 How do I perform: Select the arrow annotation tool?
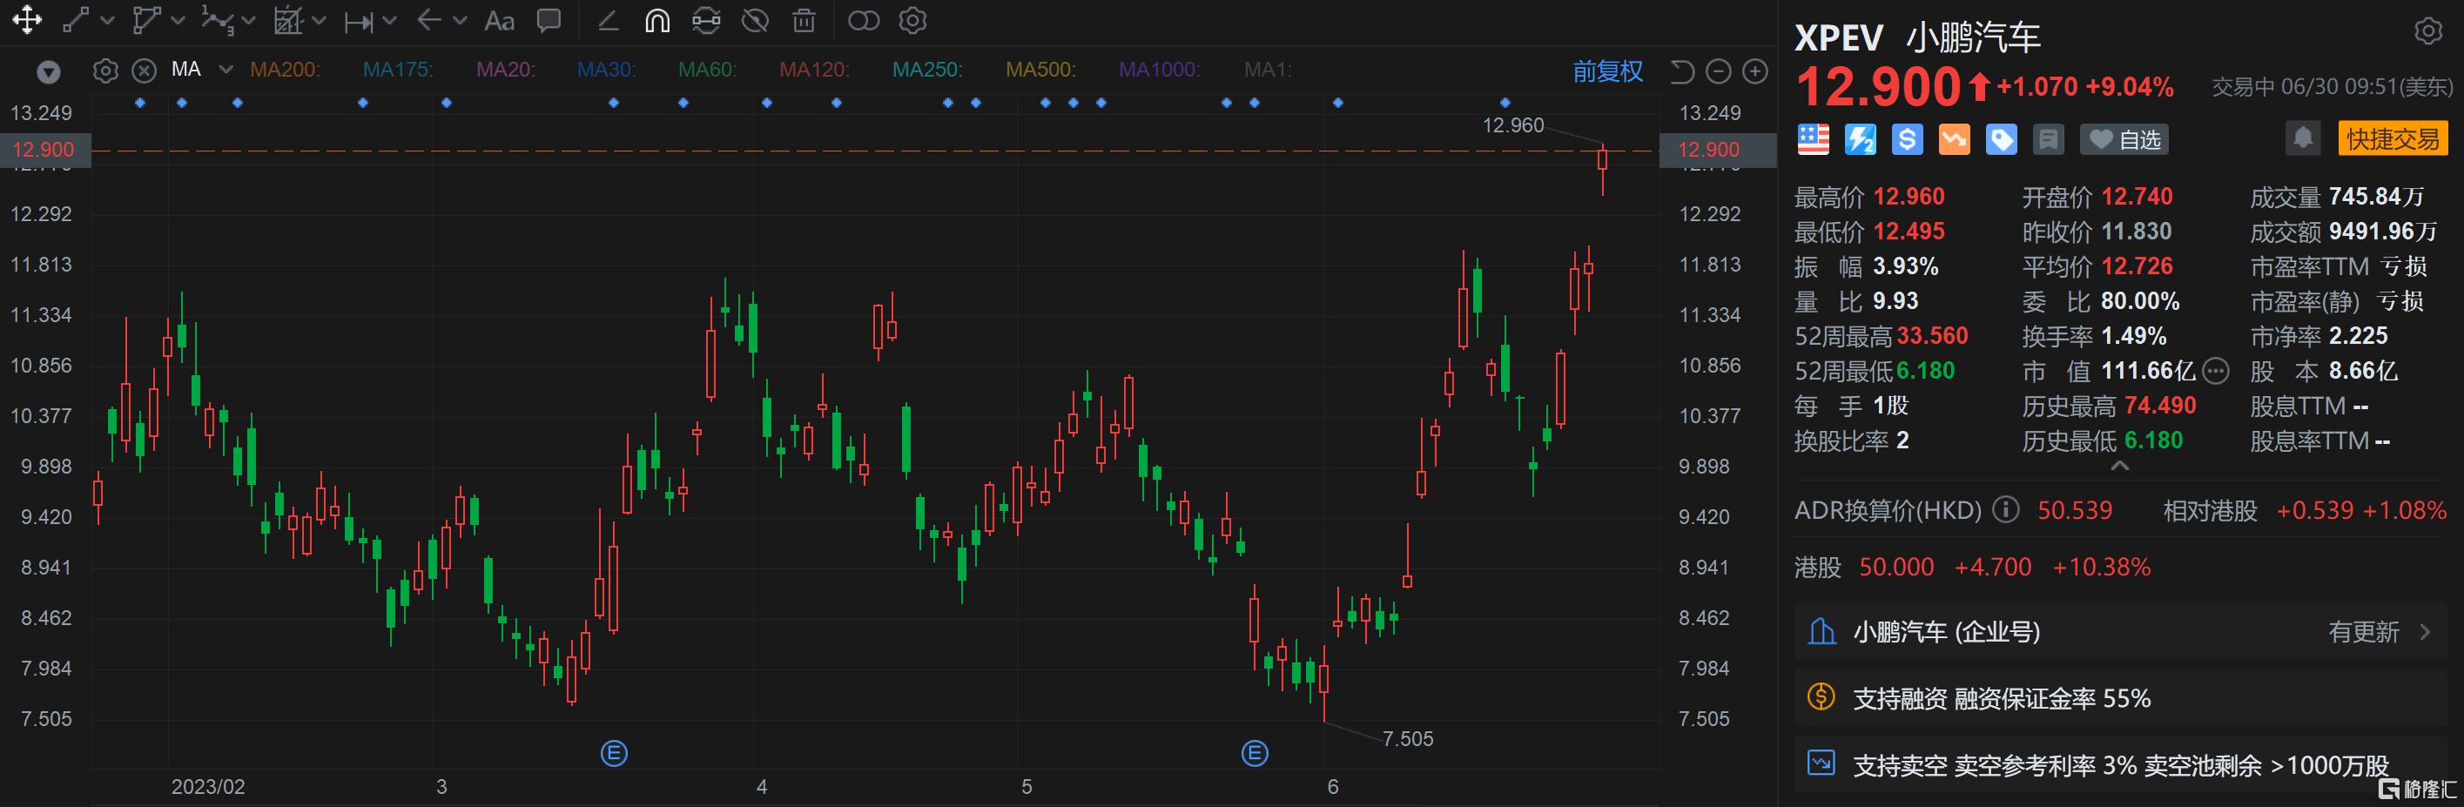tap(429, 20)
